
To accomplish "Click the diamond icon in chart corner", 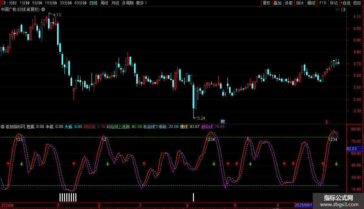I will click(338, 10).
